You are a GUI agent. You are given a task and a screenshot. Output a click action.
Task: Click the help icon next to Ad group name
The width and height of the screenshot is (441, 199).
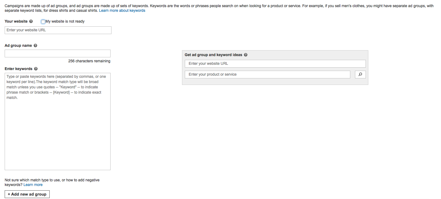35,46
